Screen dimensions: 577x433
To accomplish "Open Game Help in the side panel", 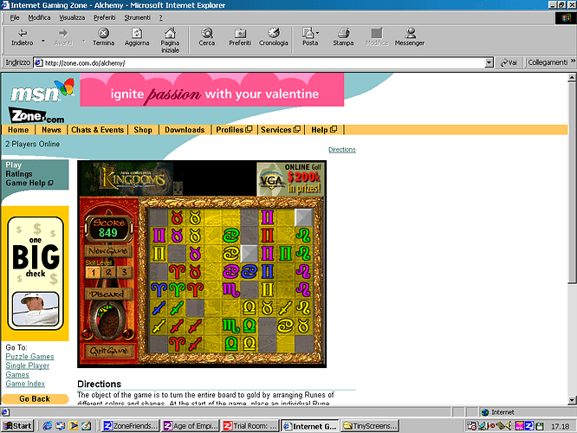I will (x=29, y=183).
